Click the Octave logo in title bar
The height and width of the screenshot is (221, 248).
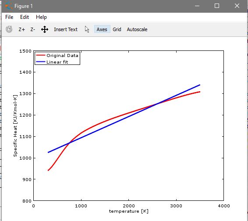pos(8,6)
